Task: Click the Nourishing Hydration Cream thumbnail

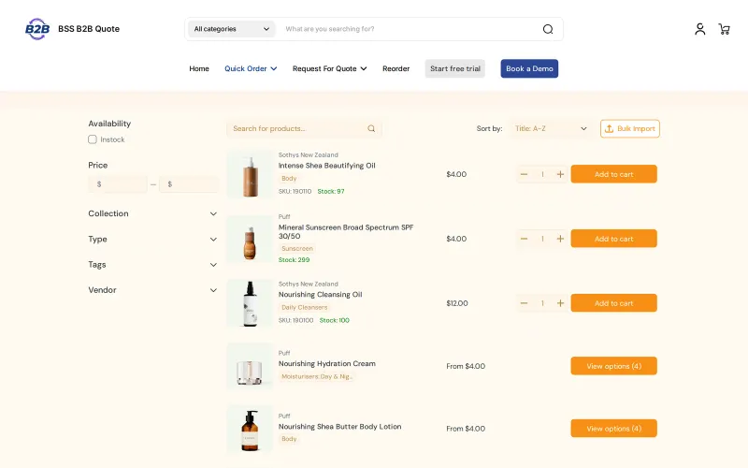Action: pyautogui.click(x=250, y=366)
